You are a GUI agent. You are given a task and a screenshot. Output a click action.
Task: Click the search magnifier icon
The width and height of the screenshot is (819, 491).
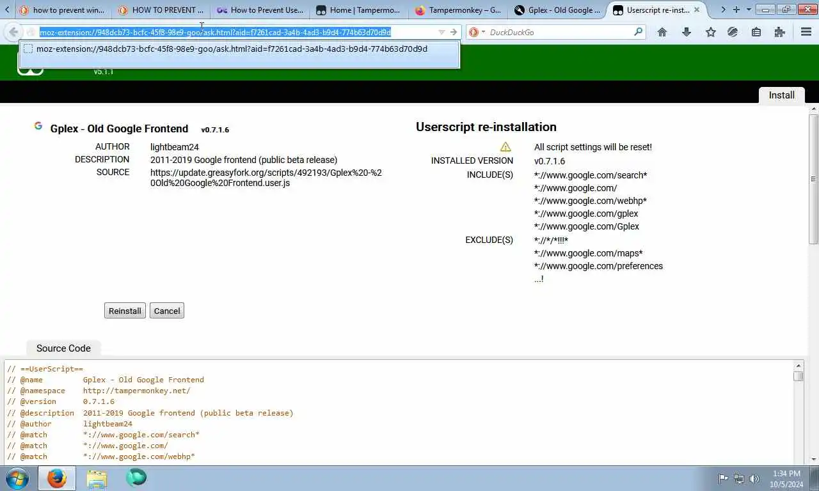[638, 32]
